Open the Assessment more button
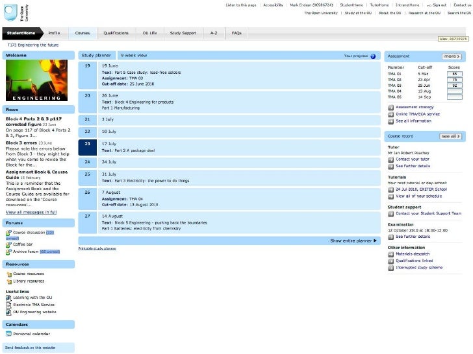 tap(452, 56)
